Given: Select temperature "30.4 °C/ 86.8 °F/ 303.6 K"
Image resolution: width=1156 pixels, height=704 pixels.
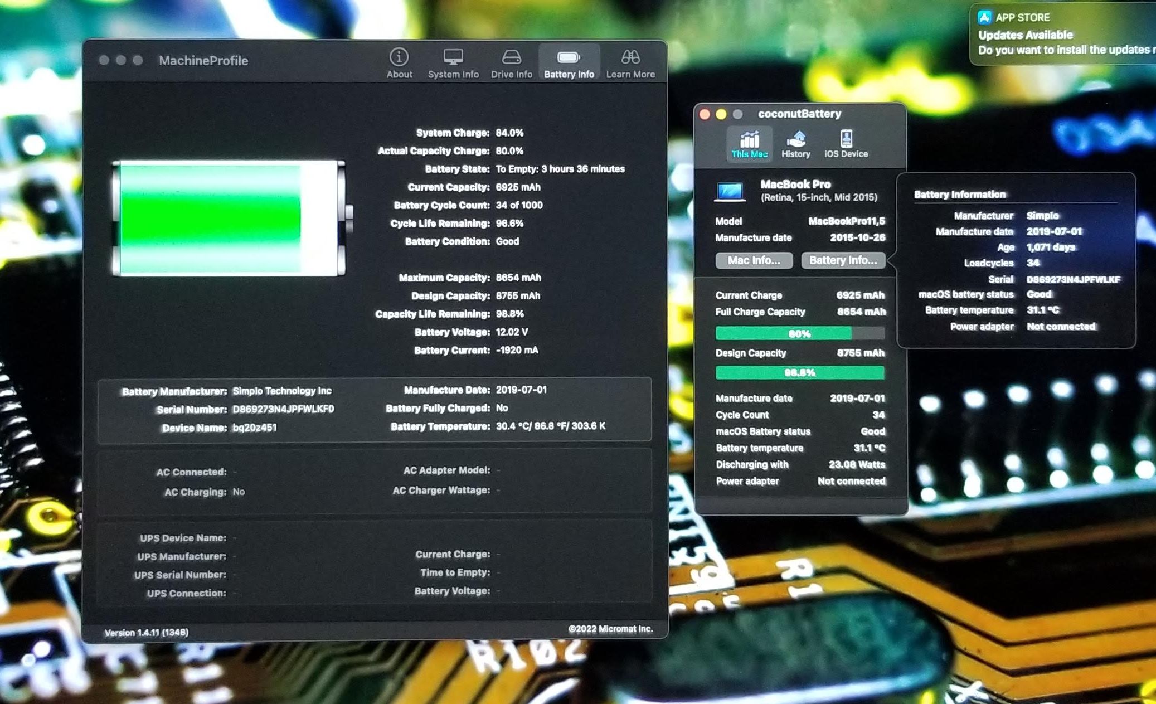Looking at the screenshot, I should [551, 426].
